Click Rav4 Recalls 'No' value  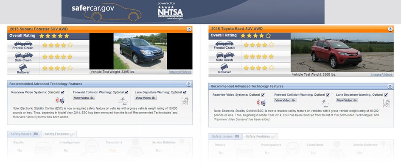221,153
